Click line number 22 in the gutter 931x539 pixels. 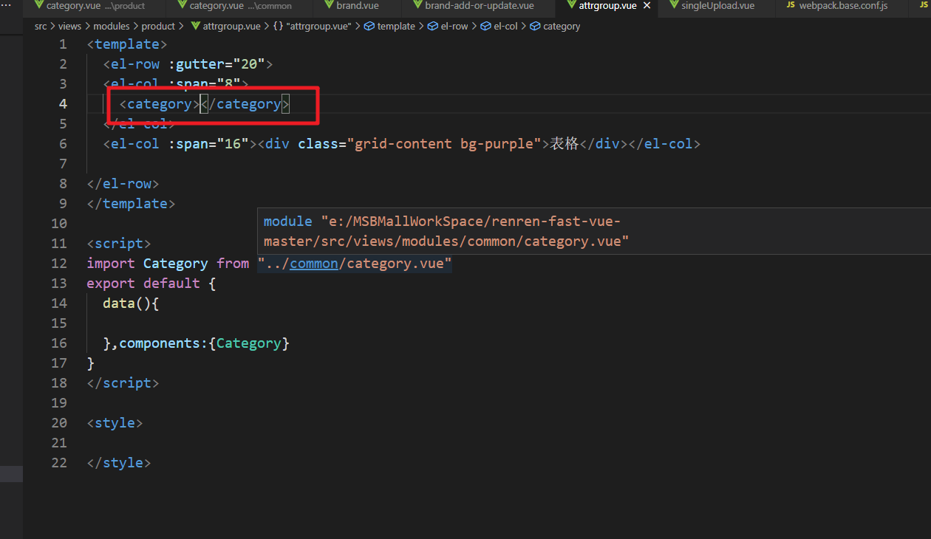tap(59, 463)
